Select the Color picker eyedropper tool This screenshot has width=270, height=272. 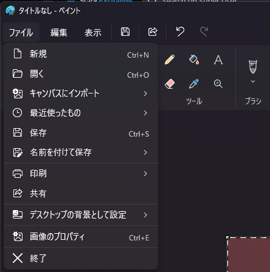pos(194,84)
